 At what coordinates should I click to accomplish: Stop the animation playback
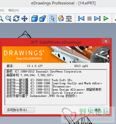[89, 19]
